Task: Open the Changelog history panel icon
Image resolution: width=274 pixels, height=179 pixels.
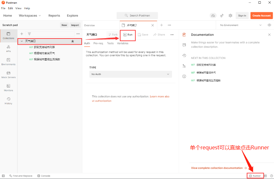Action: 184,56
